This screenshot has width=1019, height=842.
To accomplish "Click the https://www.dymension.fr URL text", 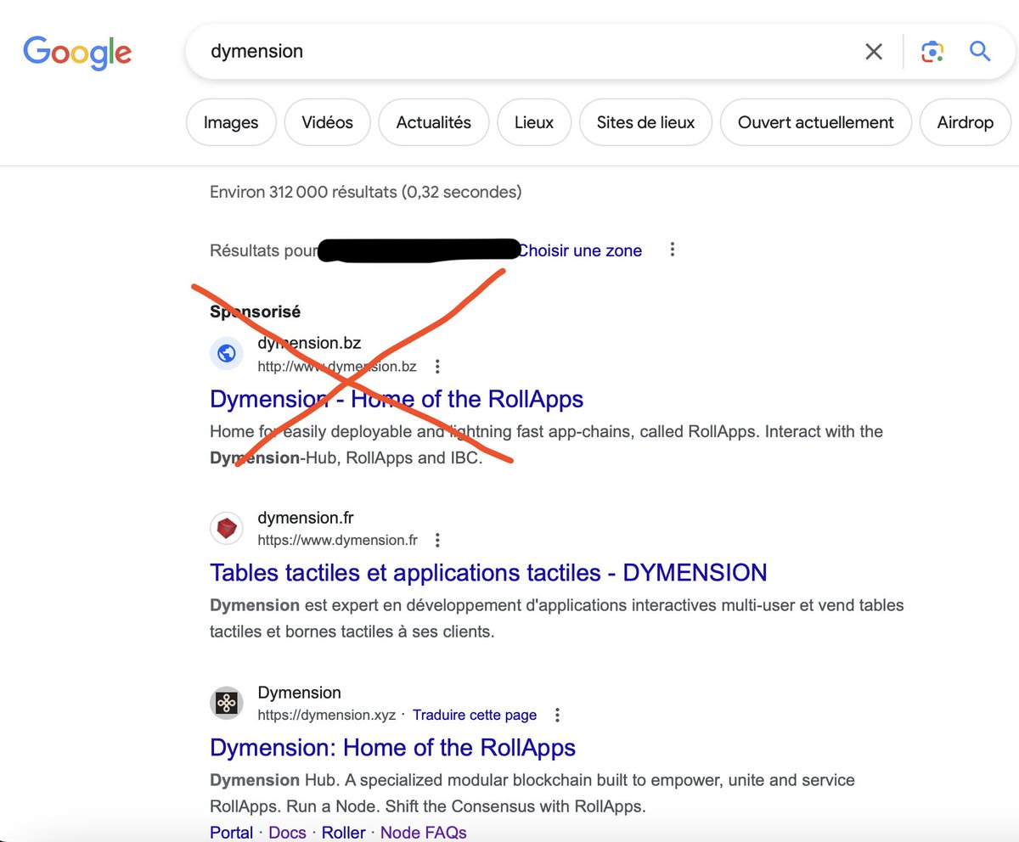I will tap(338, 540).
